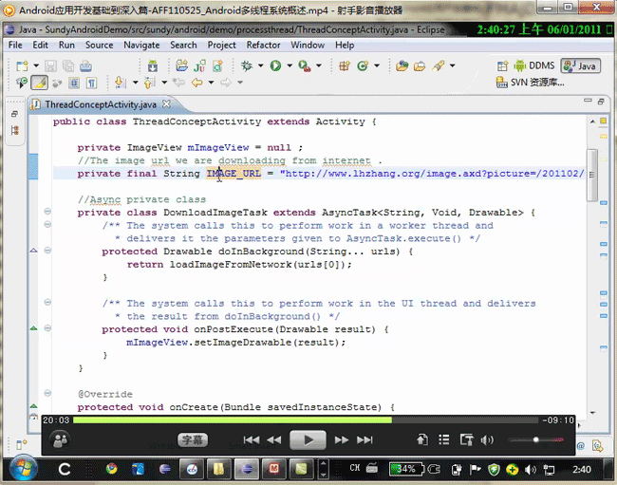
Task: Open the External Tools dropdown arrow
Action: [x=319, y=65]
